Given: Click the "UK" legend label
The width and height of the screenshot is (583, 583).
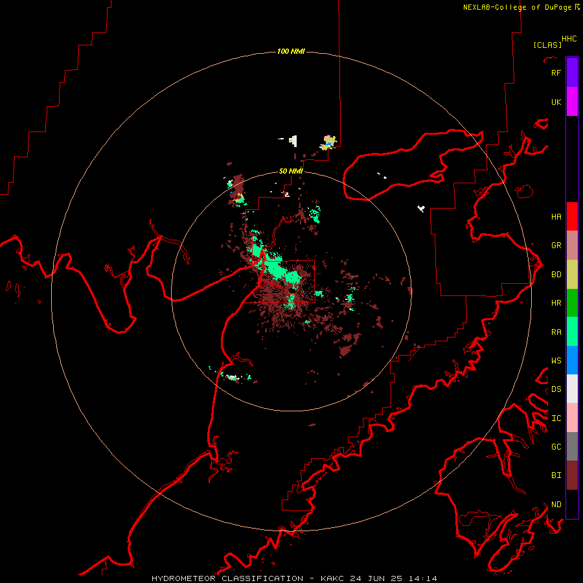Looking at the screenshot, I should (x=556, y=102).
